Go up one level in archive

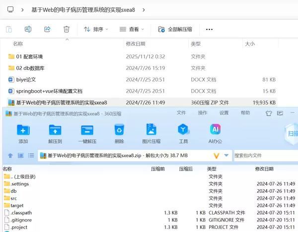coord(10,156)
